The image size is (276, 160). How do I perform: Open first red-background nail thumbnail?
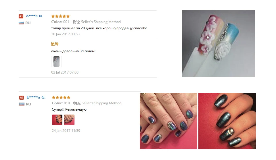(x=57, y=120)
